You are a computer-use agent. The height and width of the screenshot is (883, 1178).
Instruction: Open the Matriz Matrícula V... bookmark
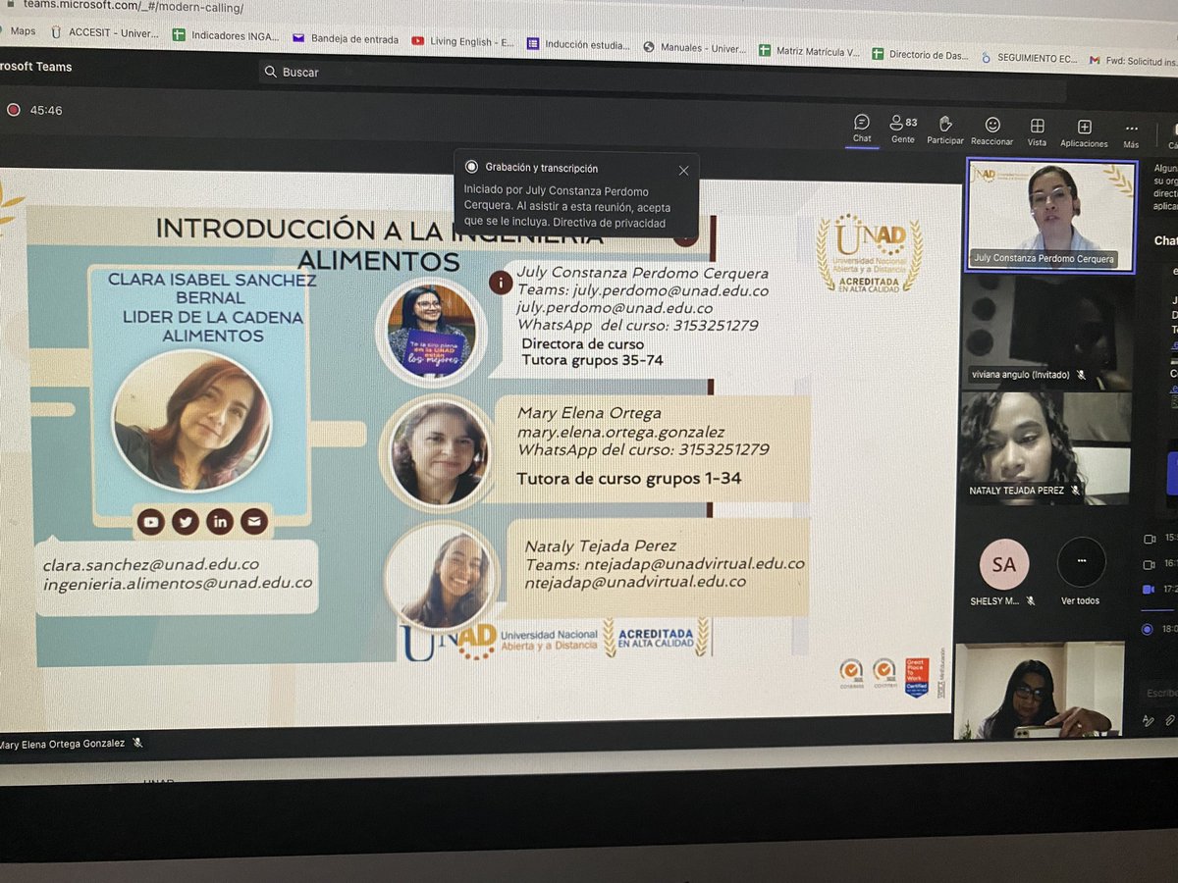pos(810,51)
